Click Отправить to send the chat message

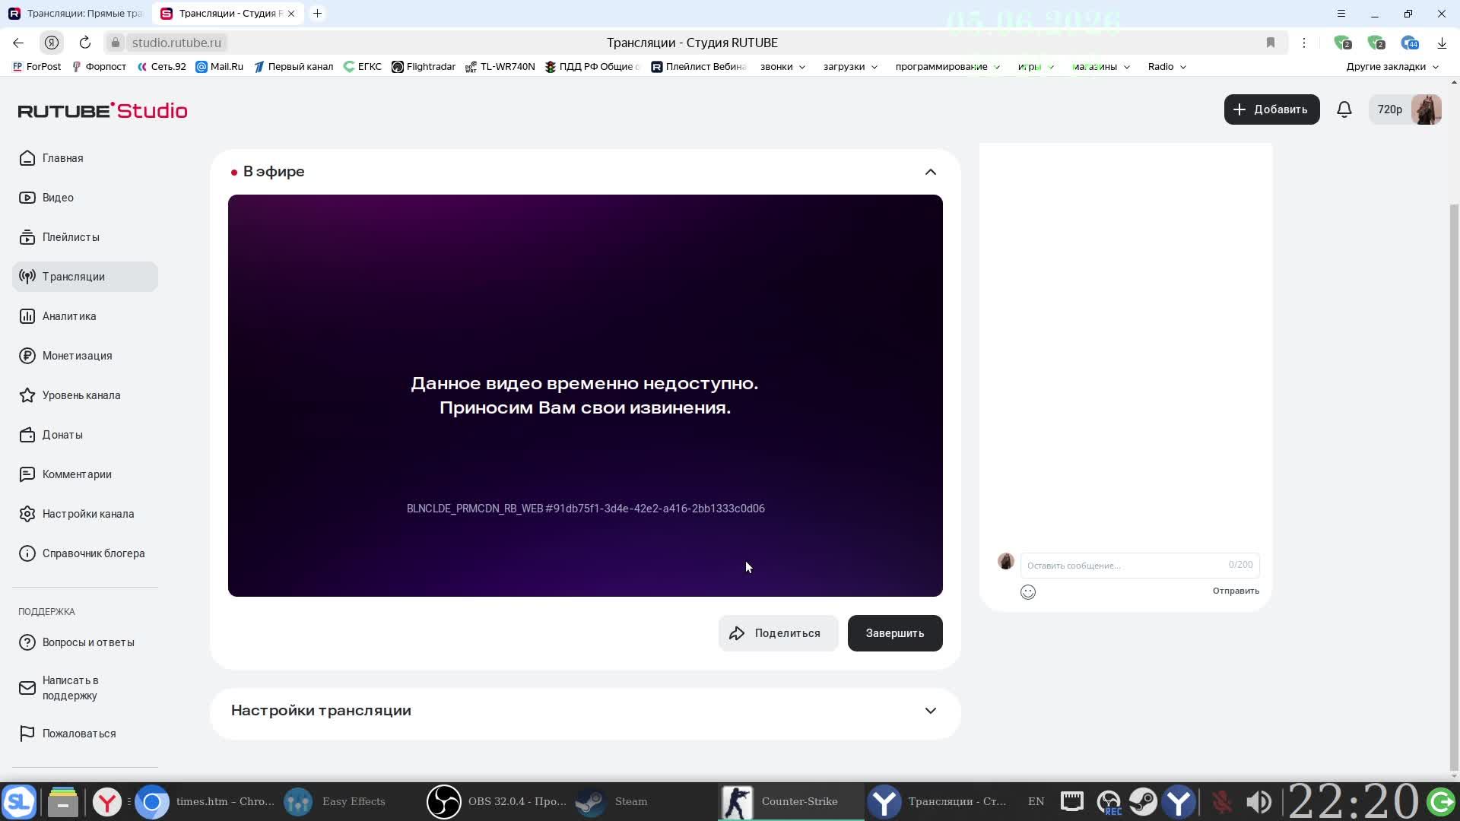[x=1236, y=591]
